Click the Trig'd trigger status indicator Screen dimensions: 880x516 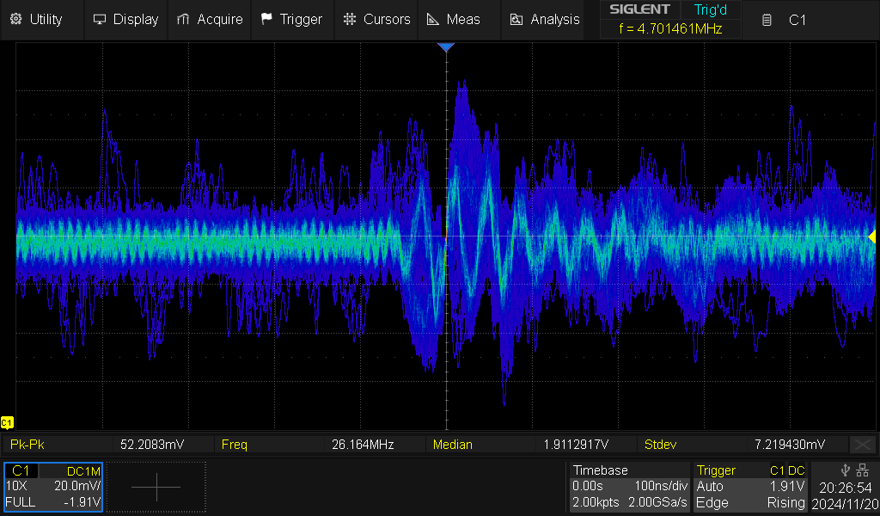pyautogui.click(x=709, y=9)
